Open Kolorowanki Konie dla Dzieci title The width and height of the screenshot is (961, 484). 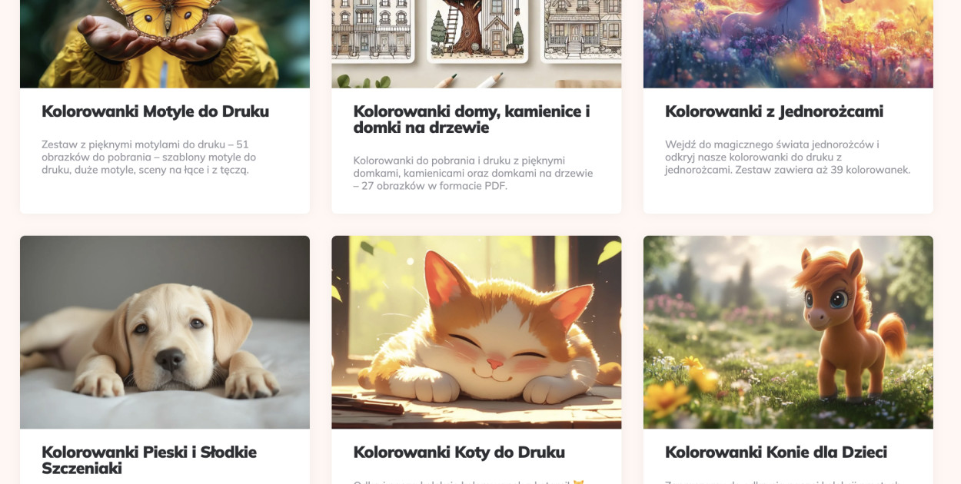(776, 452)
